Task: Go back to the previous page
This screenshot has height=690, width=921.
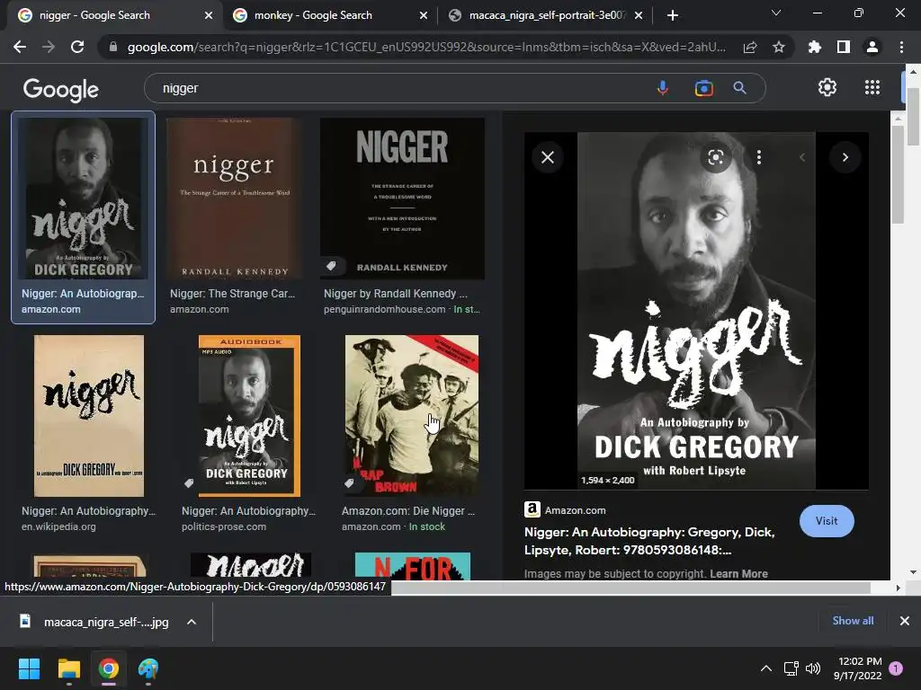Action: click(20, 47)
